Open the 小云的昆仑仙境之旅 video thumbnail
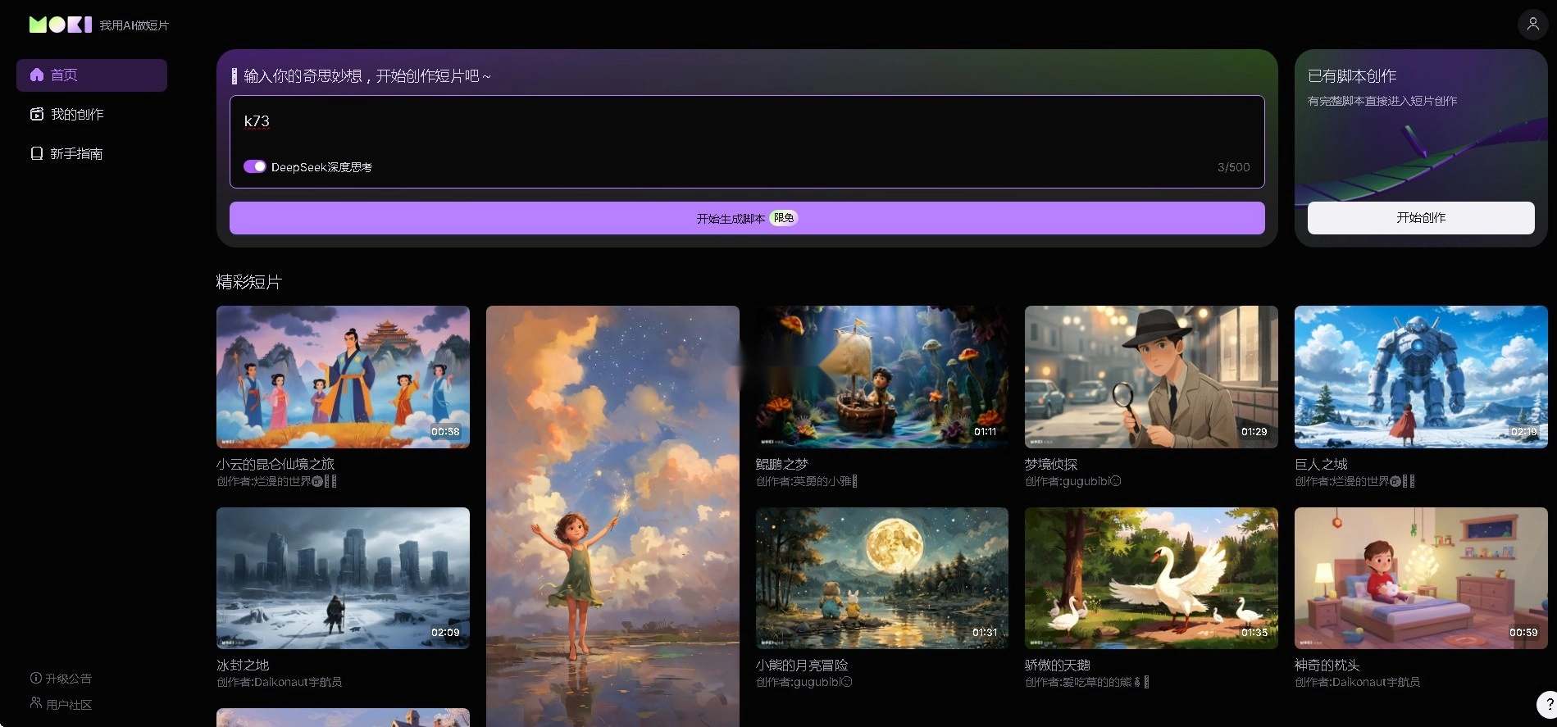 (x=343, y=377)
